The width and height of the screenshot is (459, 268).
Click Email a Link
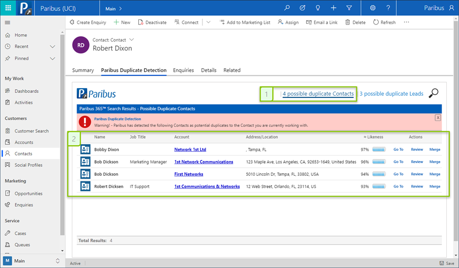coord(322,22)
